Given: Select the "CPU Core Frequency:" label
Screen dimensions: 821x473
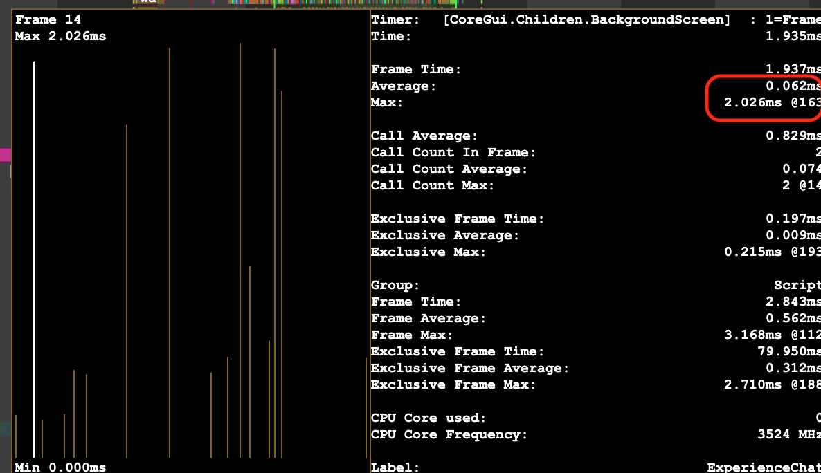Looking at the screenshot, I should pos(449,435).
